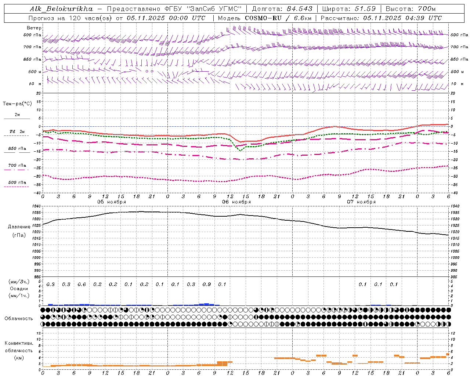The image size is (470, 376).
Task: Select the latitude value Широта: 51.59
Action: pos(349,9)
